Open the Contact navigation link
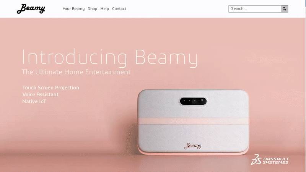The width and height of the screenshot is (306, 172). 119,9
